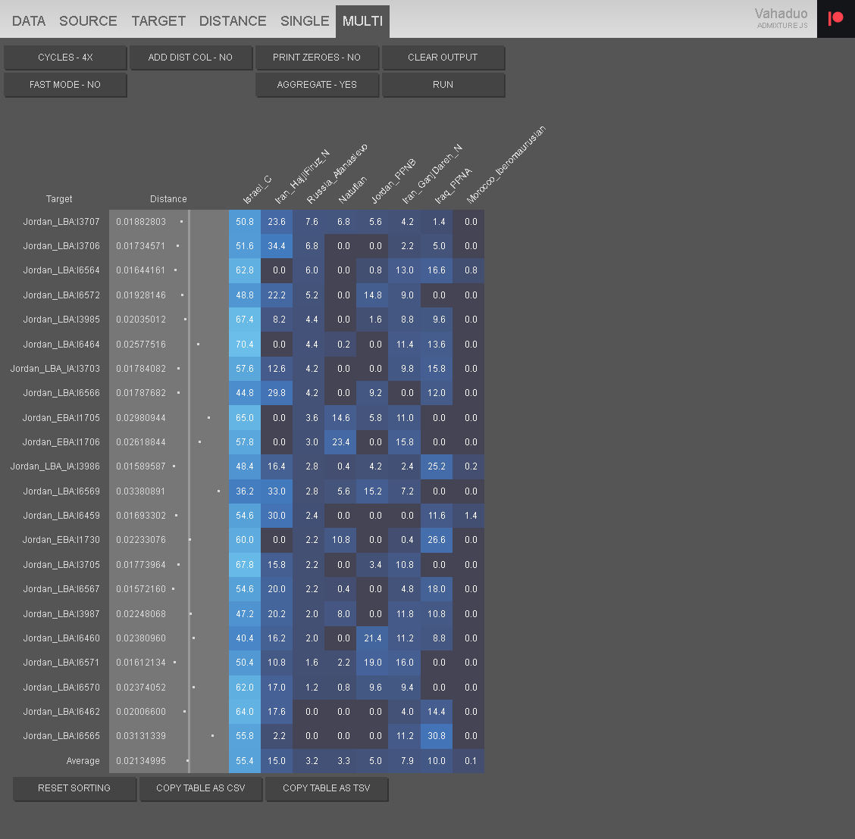This screenshot has height=839, width=855.
Task: Select target row Jordan_LBA:I3987
Action: pos(61,614)
